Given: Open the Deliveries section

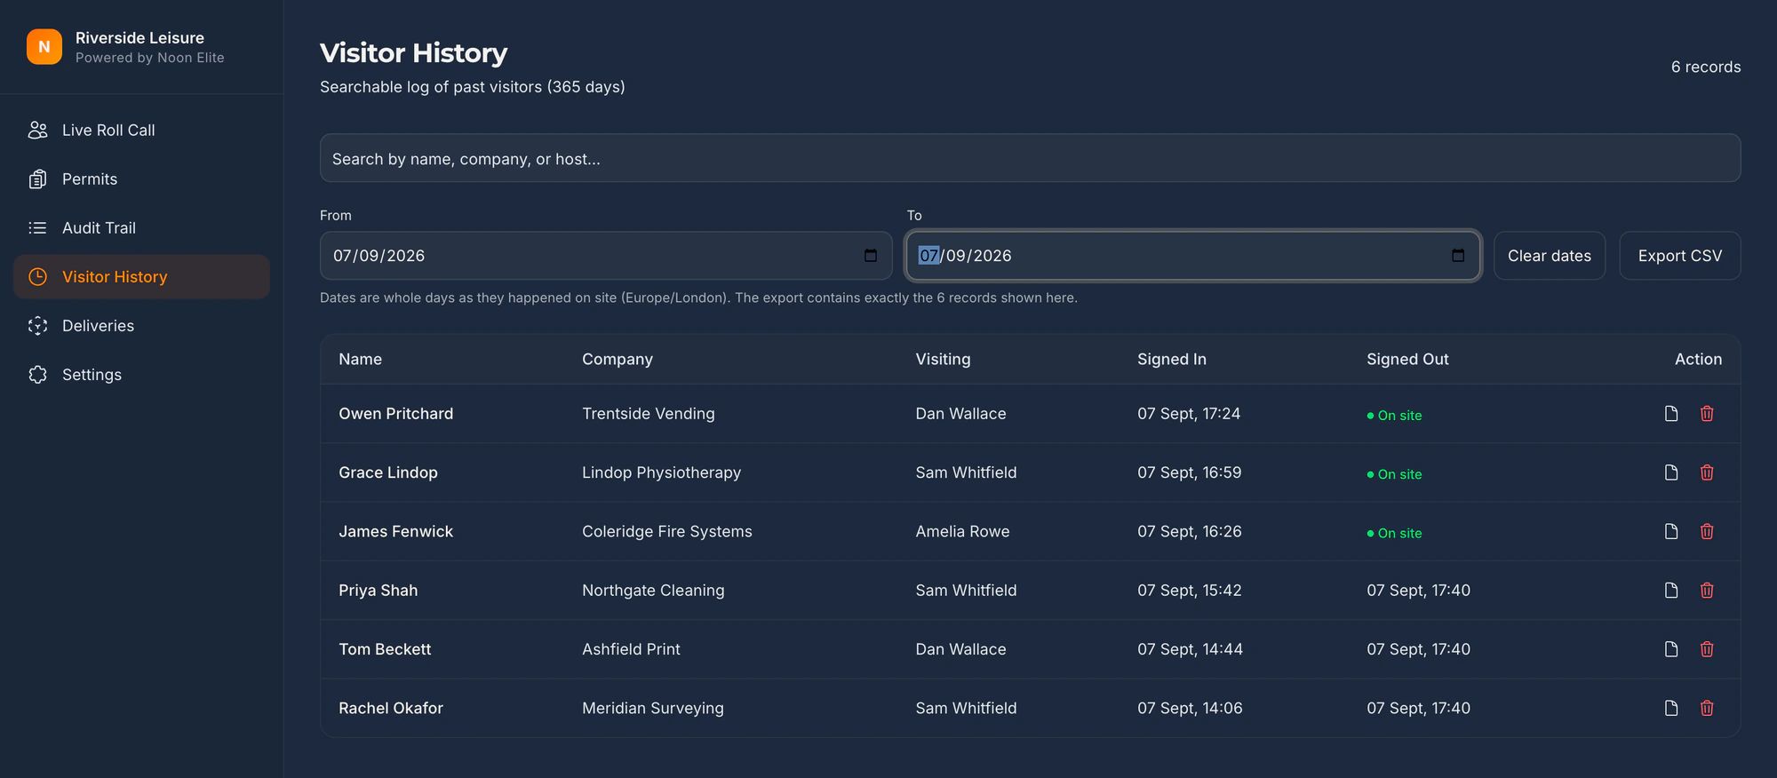Looking at the screenshot, I should tap(141, 326).
